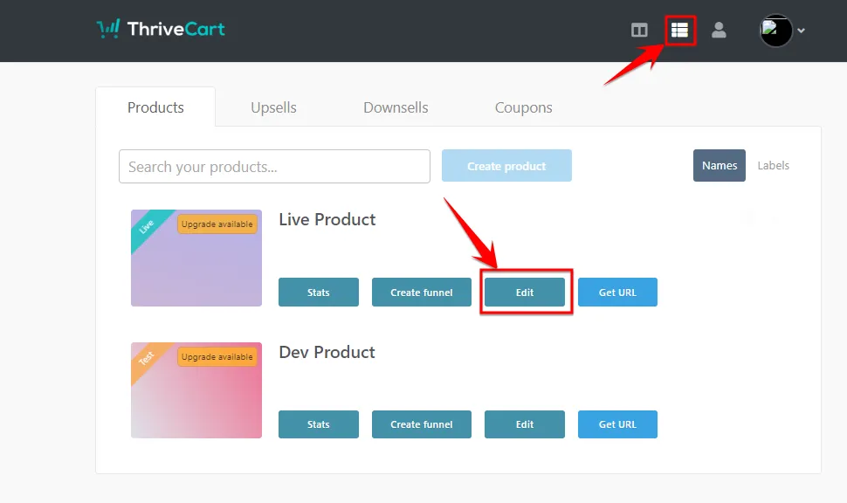The image size is (847, 503).
Task: Focus the Search your products field
Action: click(x=274, y=167)
